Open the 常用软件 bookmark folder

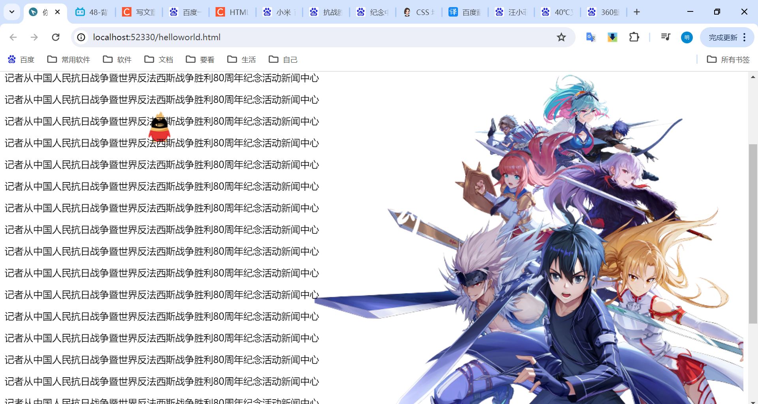[69, 60]
